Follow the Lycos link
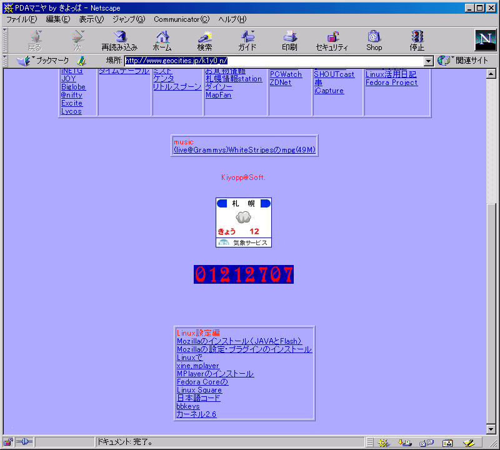This screenshot has width=500, height=450. pos(71,111)
